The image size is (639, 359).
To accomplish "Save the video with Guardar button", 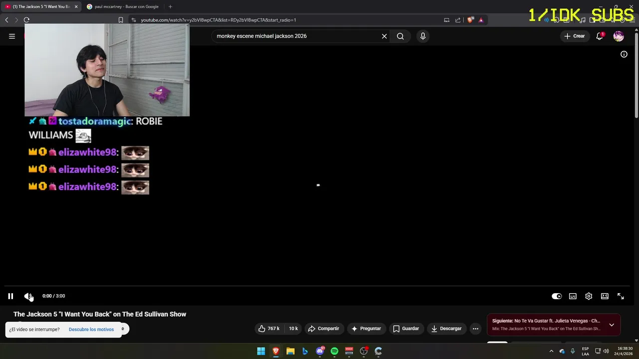I will coord(406,329).
